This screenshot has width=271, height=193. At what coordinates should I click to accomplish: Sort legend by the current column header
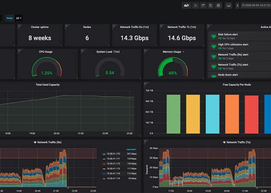[132, 149]
